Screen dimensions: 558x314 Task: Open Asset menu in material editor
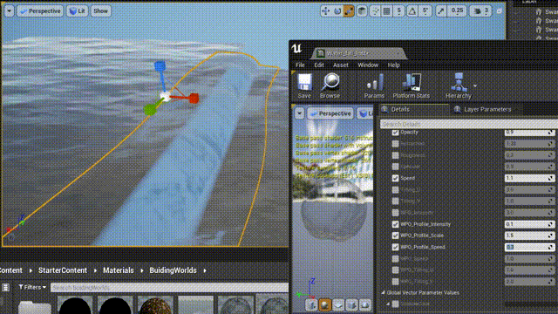click(341, 65)
